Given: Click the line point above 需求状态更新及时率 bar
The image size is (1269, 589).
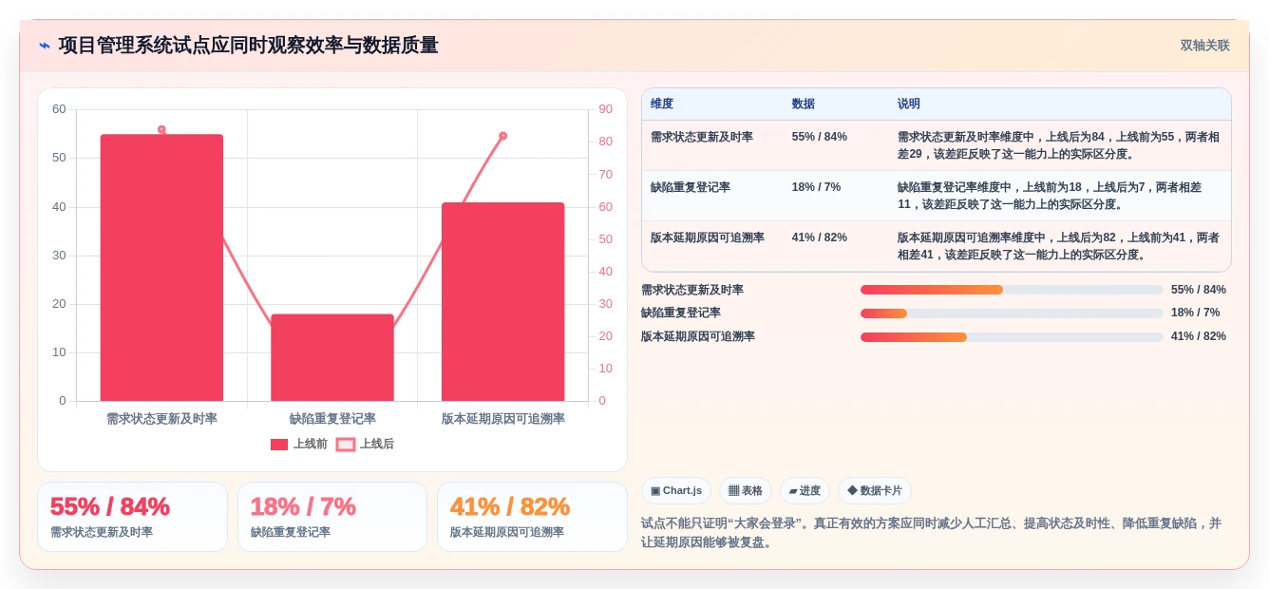Looking at the screenshot, I should tap(161, 129).
